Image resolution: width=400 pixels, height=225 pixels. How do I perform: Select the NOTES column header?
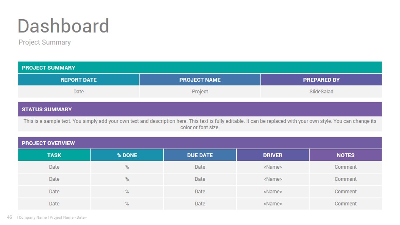point(346,155)
